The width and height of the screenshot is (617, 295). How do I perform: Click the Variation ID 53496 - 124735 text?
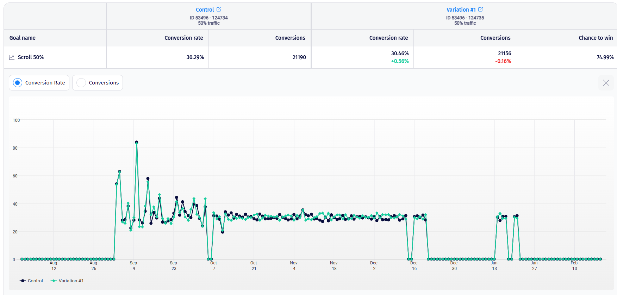[465, 18]
